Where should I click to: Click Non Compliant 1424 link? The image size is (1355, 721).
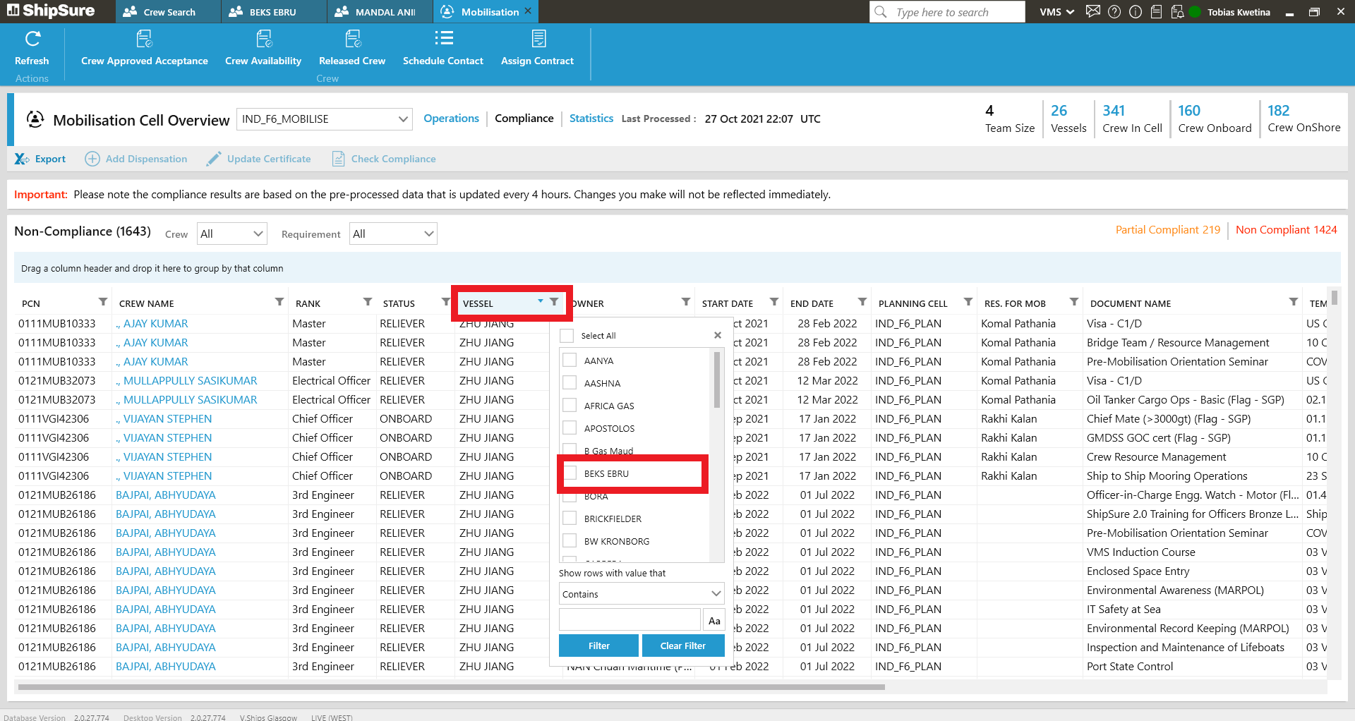(1287, 230)
